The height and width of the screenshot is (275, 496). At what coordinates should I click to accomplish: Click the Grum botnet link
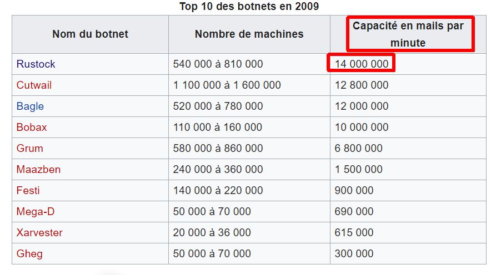[29, 149]
